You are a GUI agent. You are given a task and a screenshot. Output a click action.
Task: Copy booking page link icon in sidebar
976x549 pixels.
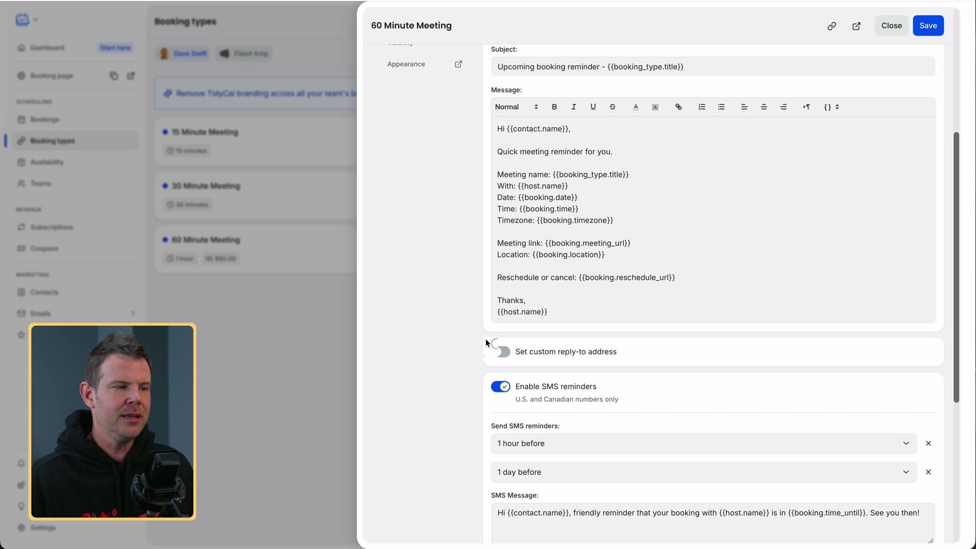[114, 76]
